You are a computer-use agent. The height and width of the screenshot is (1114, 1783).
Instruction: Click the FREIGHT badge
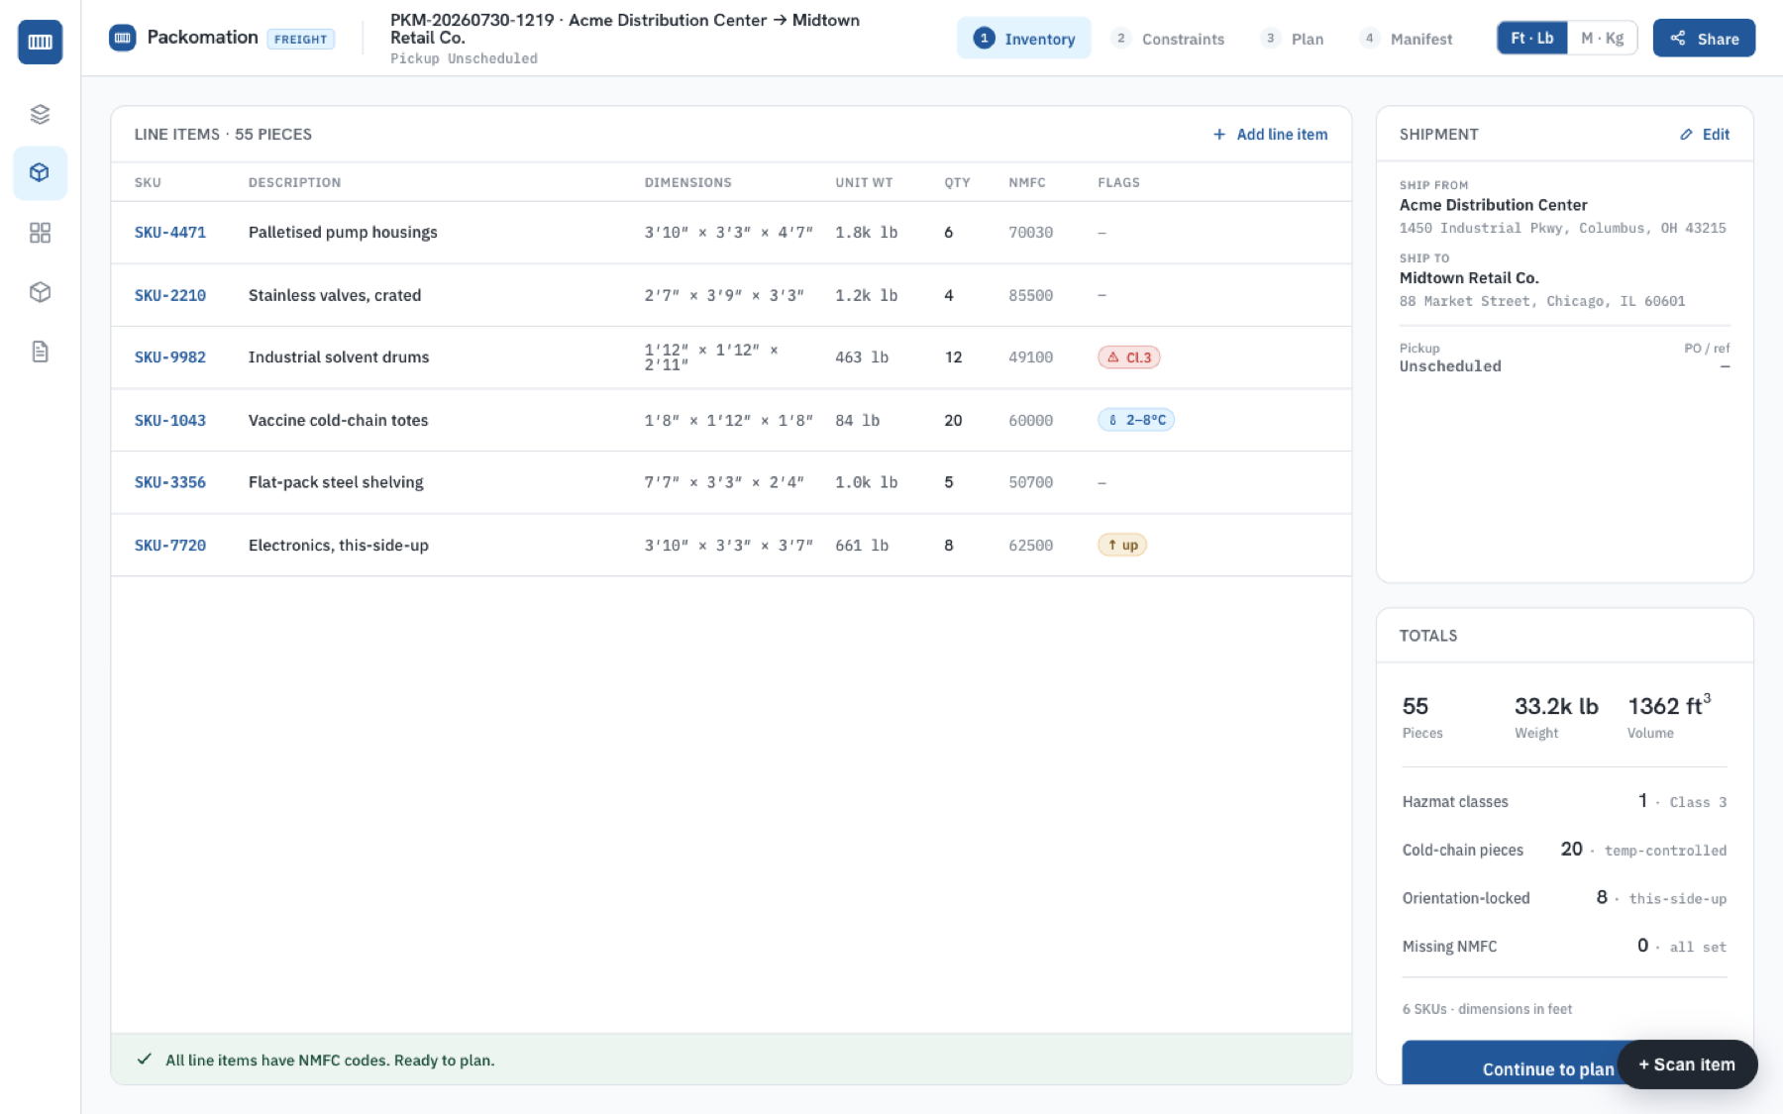pyautogui.click(x=300, y=40)
